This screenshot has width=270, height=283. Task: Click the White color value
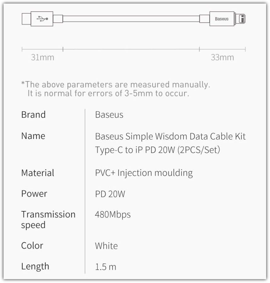106,246
